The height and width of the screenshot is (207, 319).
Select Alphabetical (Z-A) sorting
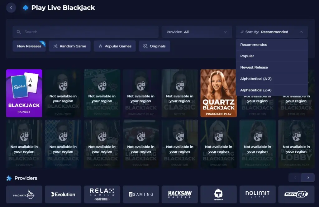tap(272, 90)
